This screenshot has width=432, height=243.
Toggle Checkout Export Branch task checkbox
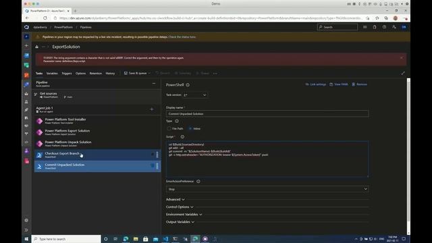click(x=153, y=155)
